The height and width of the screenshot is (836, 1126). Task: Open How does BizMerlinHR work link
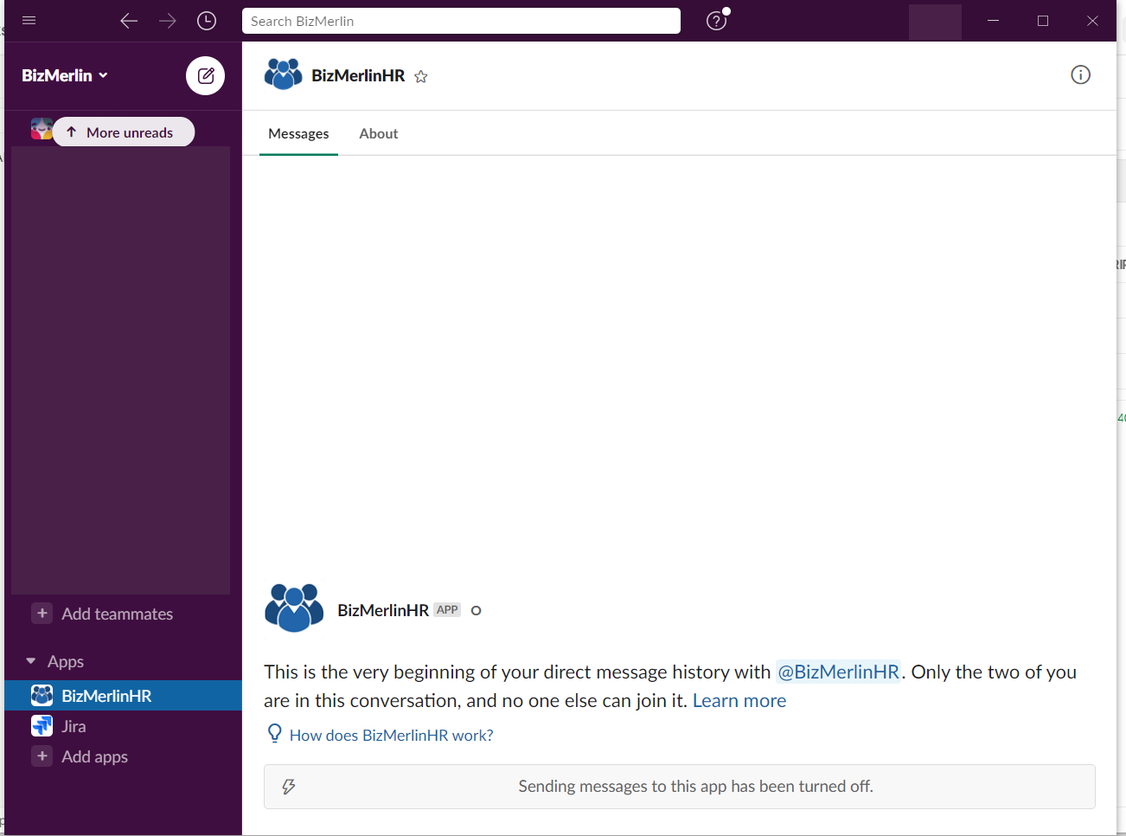coord(392,735)
